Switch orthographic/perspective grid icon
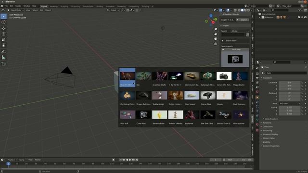The image size is (308, 173). pos(216,44)
